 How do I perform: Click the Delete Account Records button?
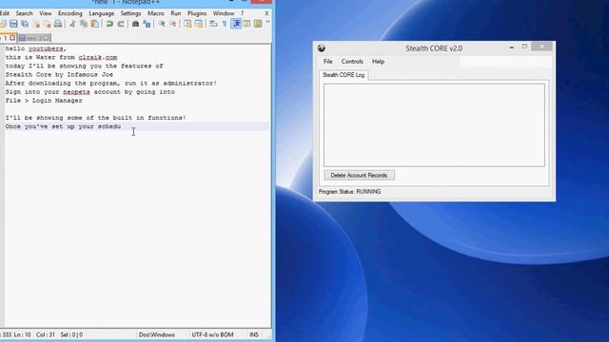[x=360, y=175]
